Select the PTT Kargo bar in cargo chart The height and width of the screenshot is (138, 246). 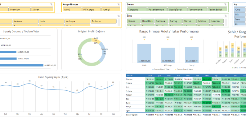click(x=168, y=55)
